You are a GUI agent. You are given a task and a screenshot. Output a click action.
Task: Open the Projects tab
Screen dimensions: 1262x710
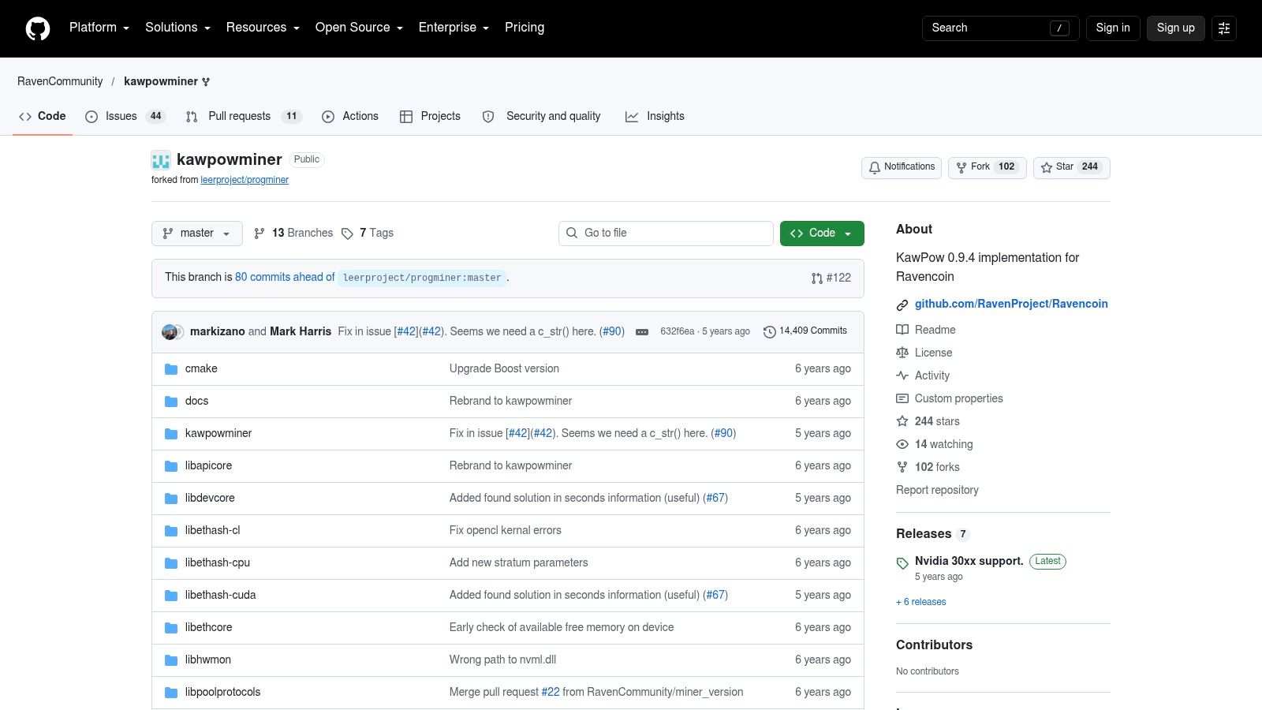pos(430,117)
